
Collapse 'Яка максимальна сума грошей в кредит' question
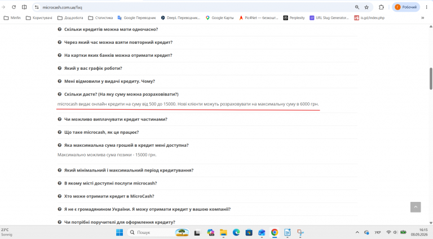126,145
